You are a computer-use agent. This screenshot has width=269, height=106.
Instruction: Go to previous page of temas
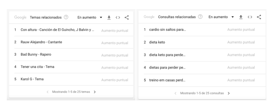click(x=48, y=92)
